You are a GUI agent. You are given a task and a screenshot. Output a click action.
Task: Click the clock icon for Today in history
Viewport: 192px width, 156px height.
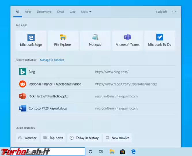point(71,138)
